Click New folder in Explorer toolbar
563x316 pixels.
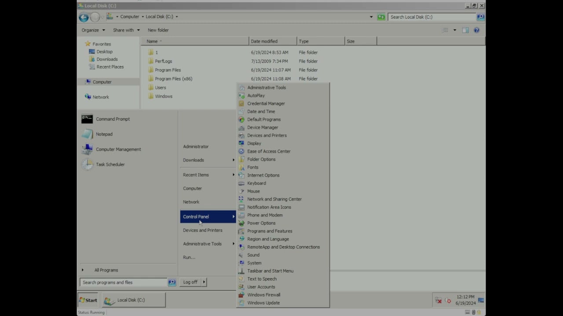pos(158,30)
